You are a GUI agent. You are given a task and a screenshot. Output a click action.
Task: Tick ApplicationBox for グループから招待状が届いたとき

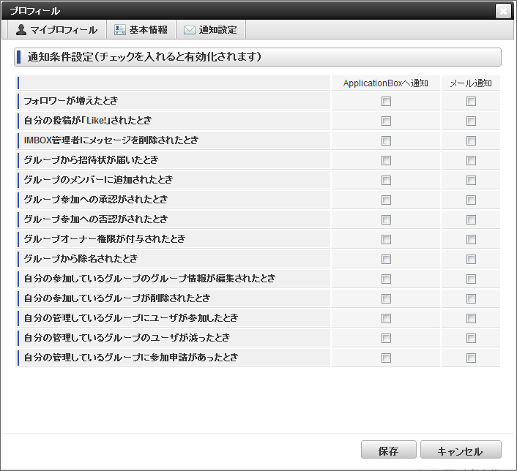(386, 160)
